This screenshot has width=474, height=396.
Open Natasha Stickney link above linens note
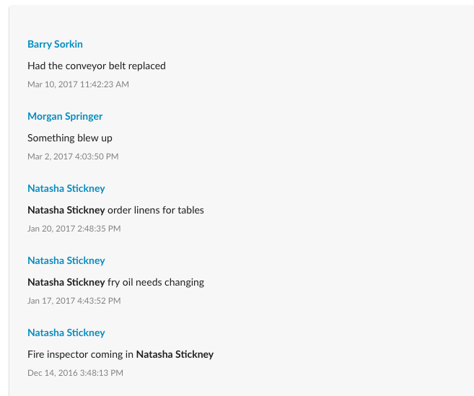pos(66,188)
